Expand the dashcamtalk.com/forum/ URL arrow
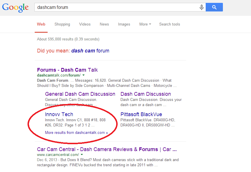The width and height of the screenshot is (251, 172). coord(83,75)
